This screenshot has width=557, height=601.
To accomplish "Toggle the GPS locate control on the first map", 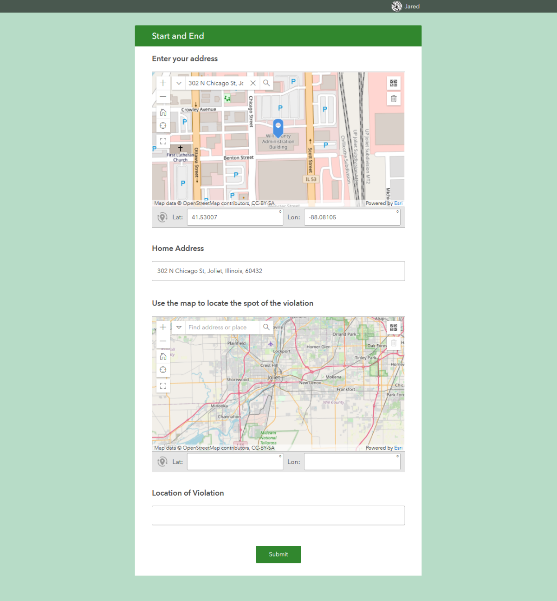I will click(163, 125).
